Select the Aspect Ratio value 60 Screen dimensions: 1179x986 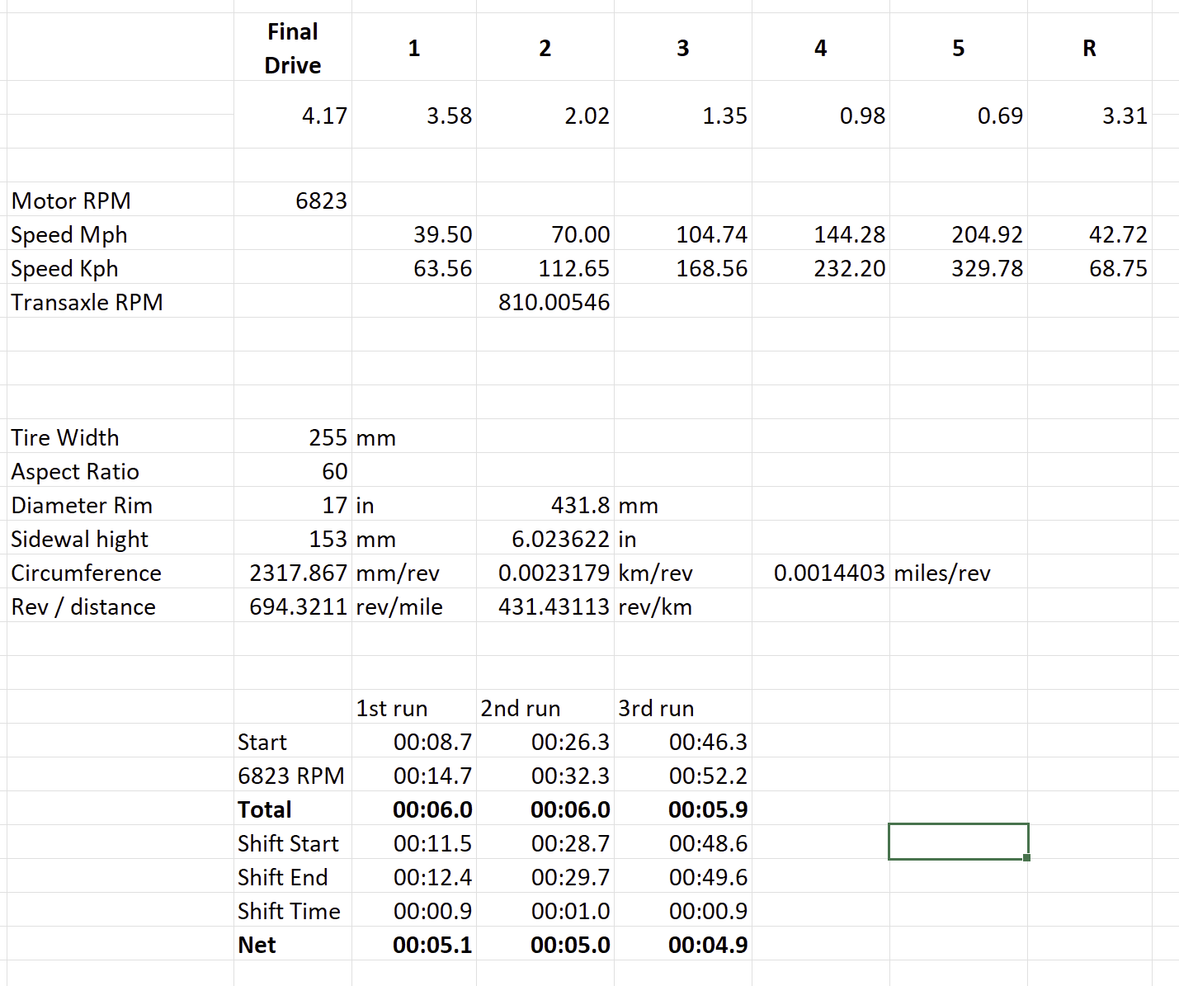pyautogui.click(x=293, y=470)
